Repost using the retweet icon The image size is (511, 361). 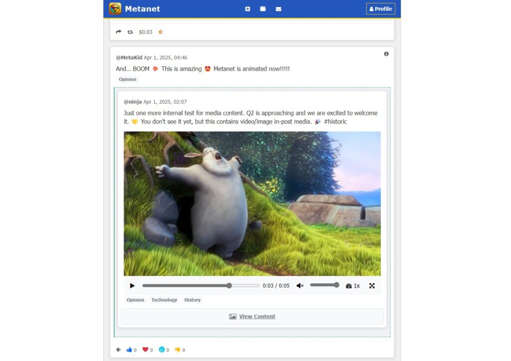point(130,32)
